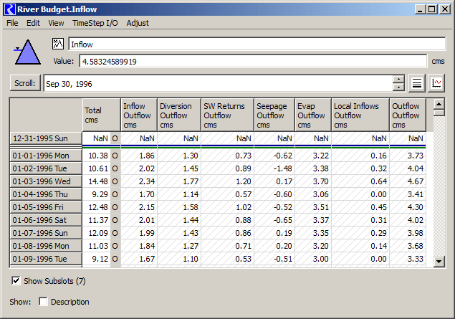
Task: Open the View menu
Action: [56, 23]
